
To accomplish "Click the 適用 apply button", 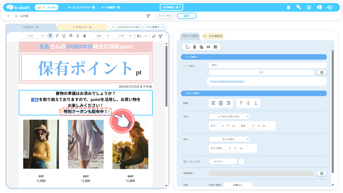I will pyautogui.click(x=187, y=16).
